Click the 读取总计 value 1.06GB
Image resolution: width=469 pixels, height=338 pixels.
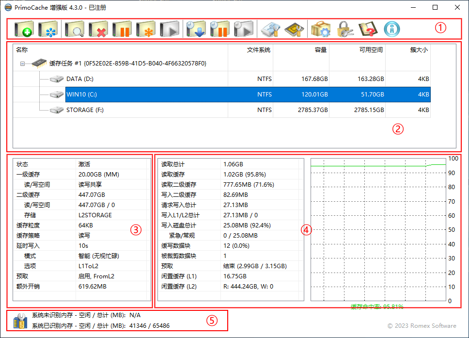point(233,164)
